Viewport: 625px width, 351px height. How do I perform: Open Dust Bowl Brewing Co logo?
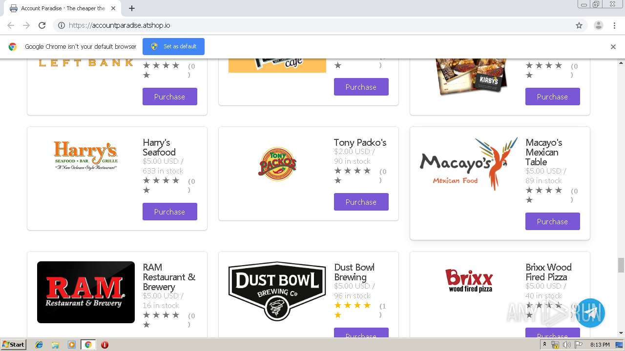pos(277,291)
